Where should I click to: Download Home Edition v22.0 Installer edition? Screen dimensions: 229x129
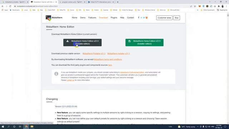145,42
